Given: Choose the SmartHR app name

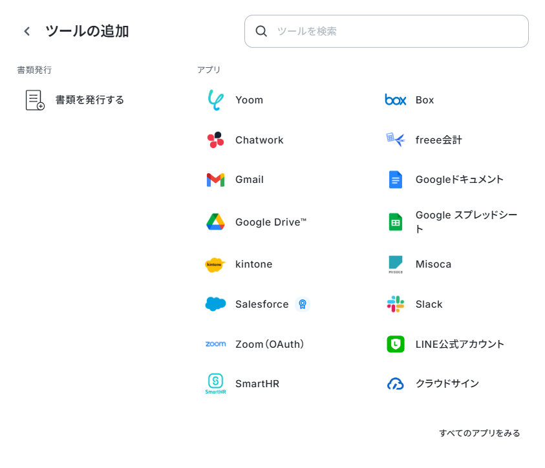Looking at the screenshot, I should tap(257, 383).
